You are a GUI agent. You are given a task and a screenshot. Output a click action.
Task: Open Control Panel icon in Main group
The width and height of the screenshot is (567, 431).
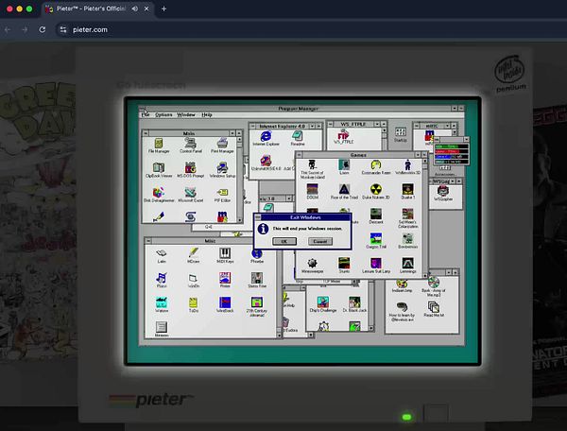[x=191, y=146]
